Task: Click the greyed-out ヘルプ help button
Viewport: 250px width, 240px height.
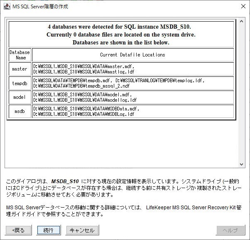Action: point(230,230)
